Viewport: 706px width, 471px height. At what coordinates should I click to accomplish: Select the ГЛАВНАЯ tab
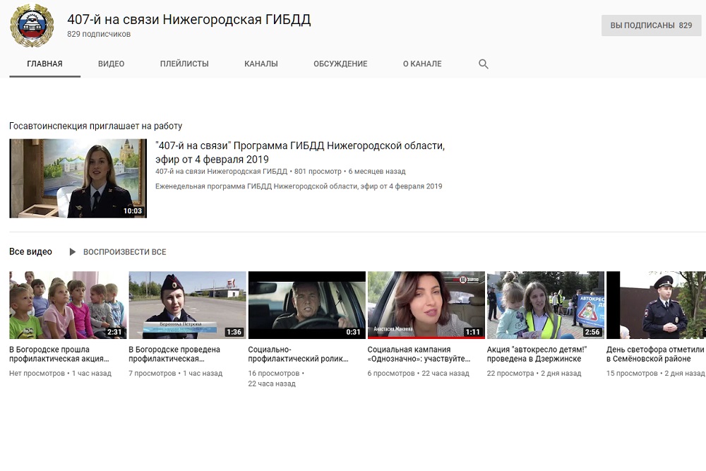[44, 64]
